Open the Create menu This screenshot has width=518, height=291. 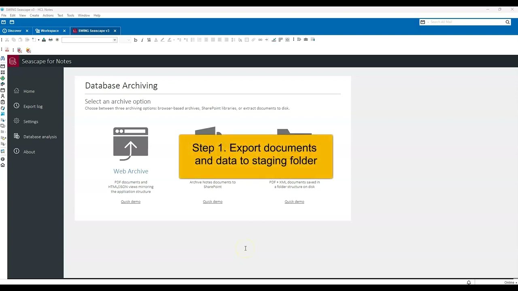(34, 15)
